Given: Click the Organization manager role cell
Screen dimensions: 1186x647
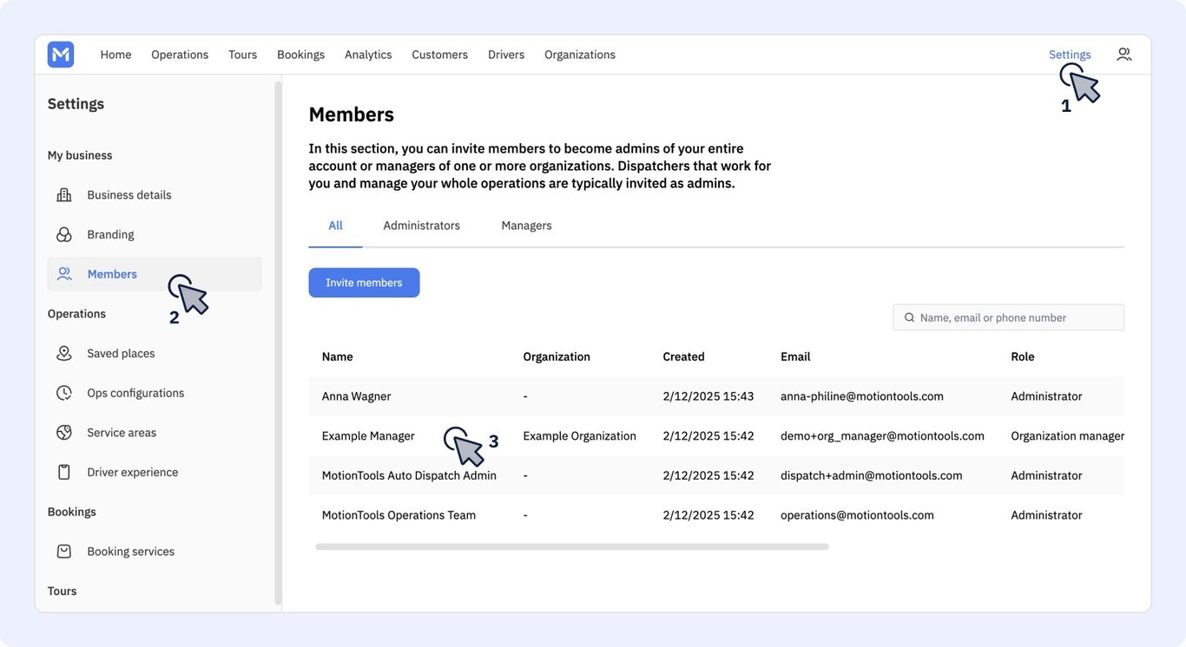Looking at the screenshot, I should [1067, 436].
